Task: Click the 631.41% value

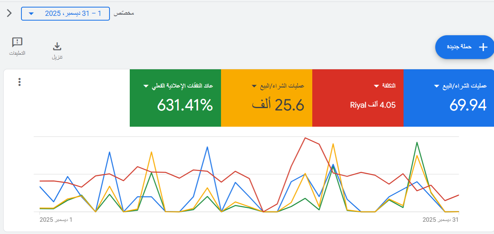Action: point(185,105)
